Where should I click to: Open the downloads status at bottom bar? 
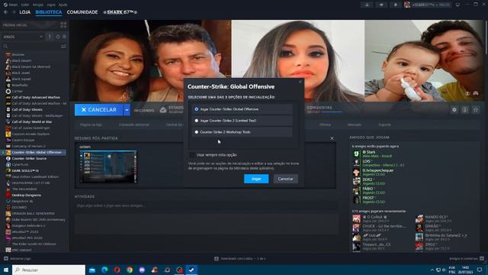coord(239,258)
